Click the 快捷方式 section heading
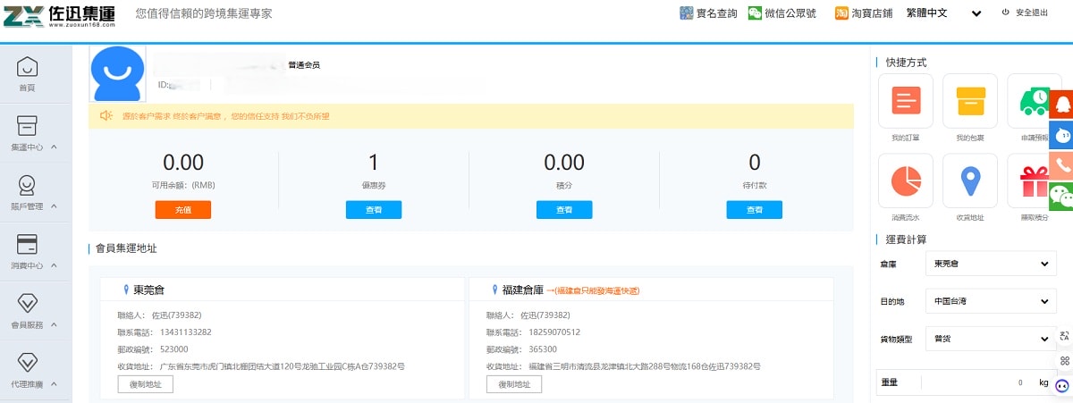 point(906,63)
